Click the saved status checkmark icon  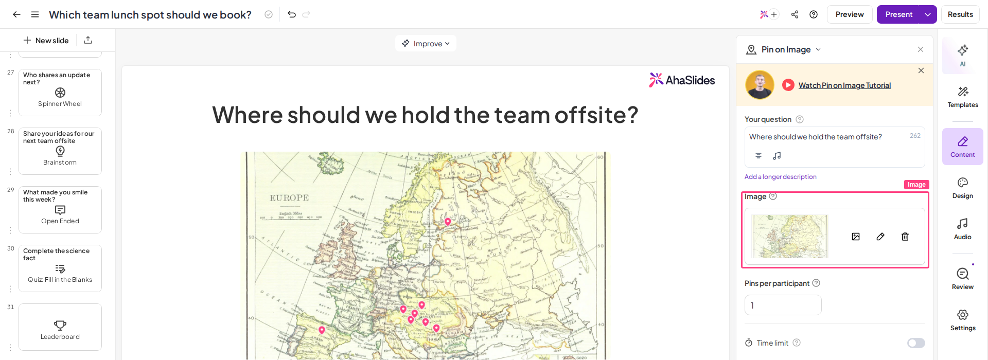click(x=269, y=14)
